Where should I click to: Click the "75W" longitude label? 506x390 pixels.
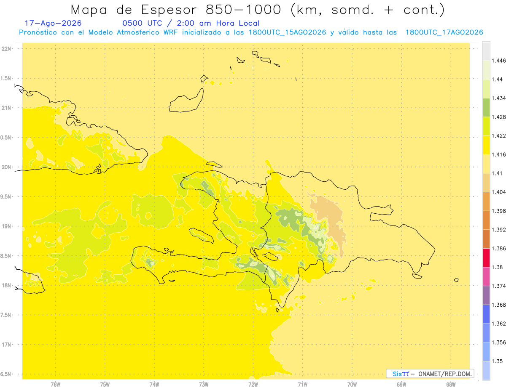105,385
